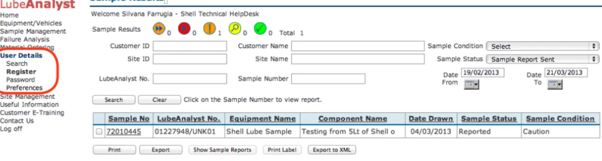Sort by Sample Status column header
The image size is (602, 161).
click(x=489, y=119)
